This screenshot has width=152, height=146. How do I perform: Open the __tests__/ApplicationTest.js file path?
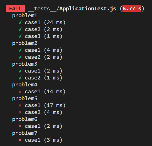pyautogui.click(x=72, y=9)
